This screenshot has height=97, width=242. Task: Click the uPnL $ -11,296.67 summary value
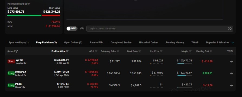click(x=53, y=26)
